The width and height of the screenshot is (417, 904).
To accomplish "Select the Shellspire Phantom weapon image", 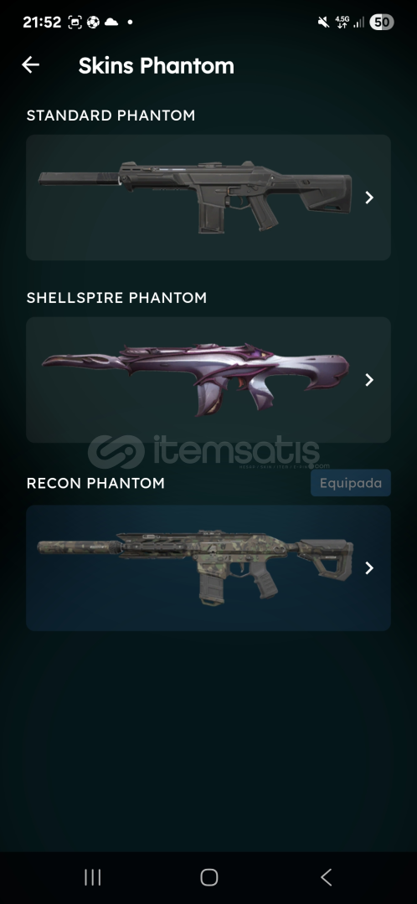I will point(196,379).
